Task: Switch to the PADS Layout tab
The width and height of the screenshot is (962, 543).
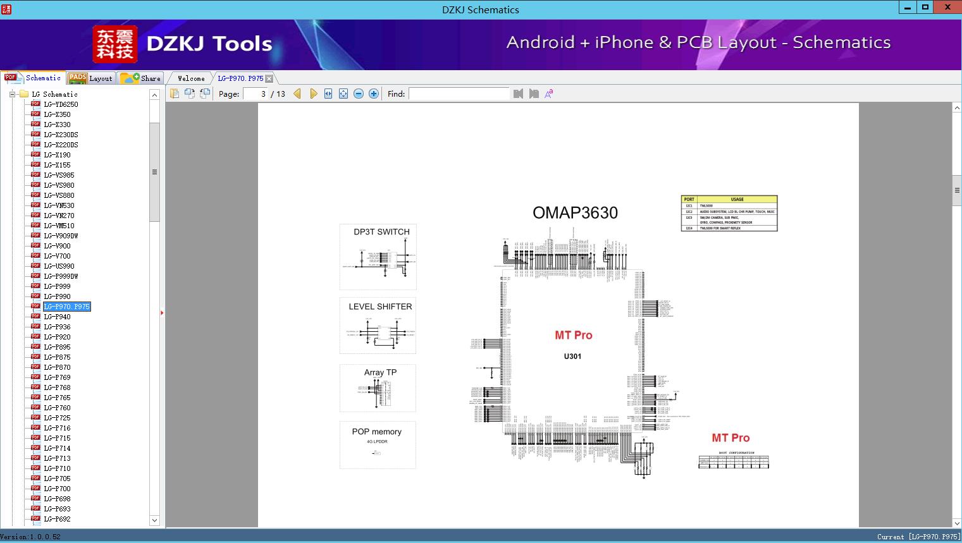Action: tap(90, 78)
